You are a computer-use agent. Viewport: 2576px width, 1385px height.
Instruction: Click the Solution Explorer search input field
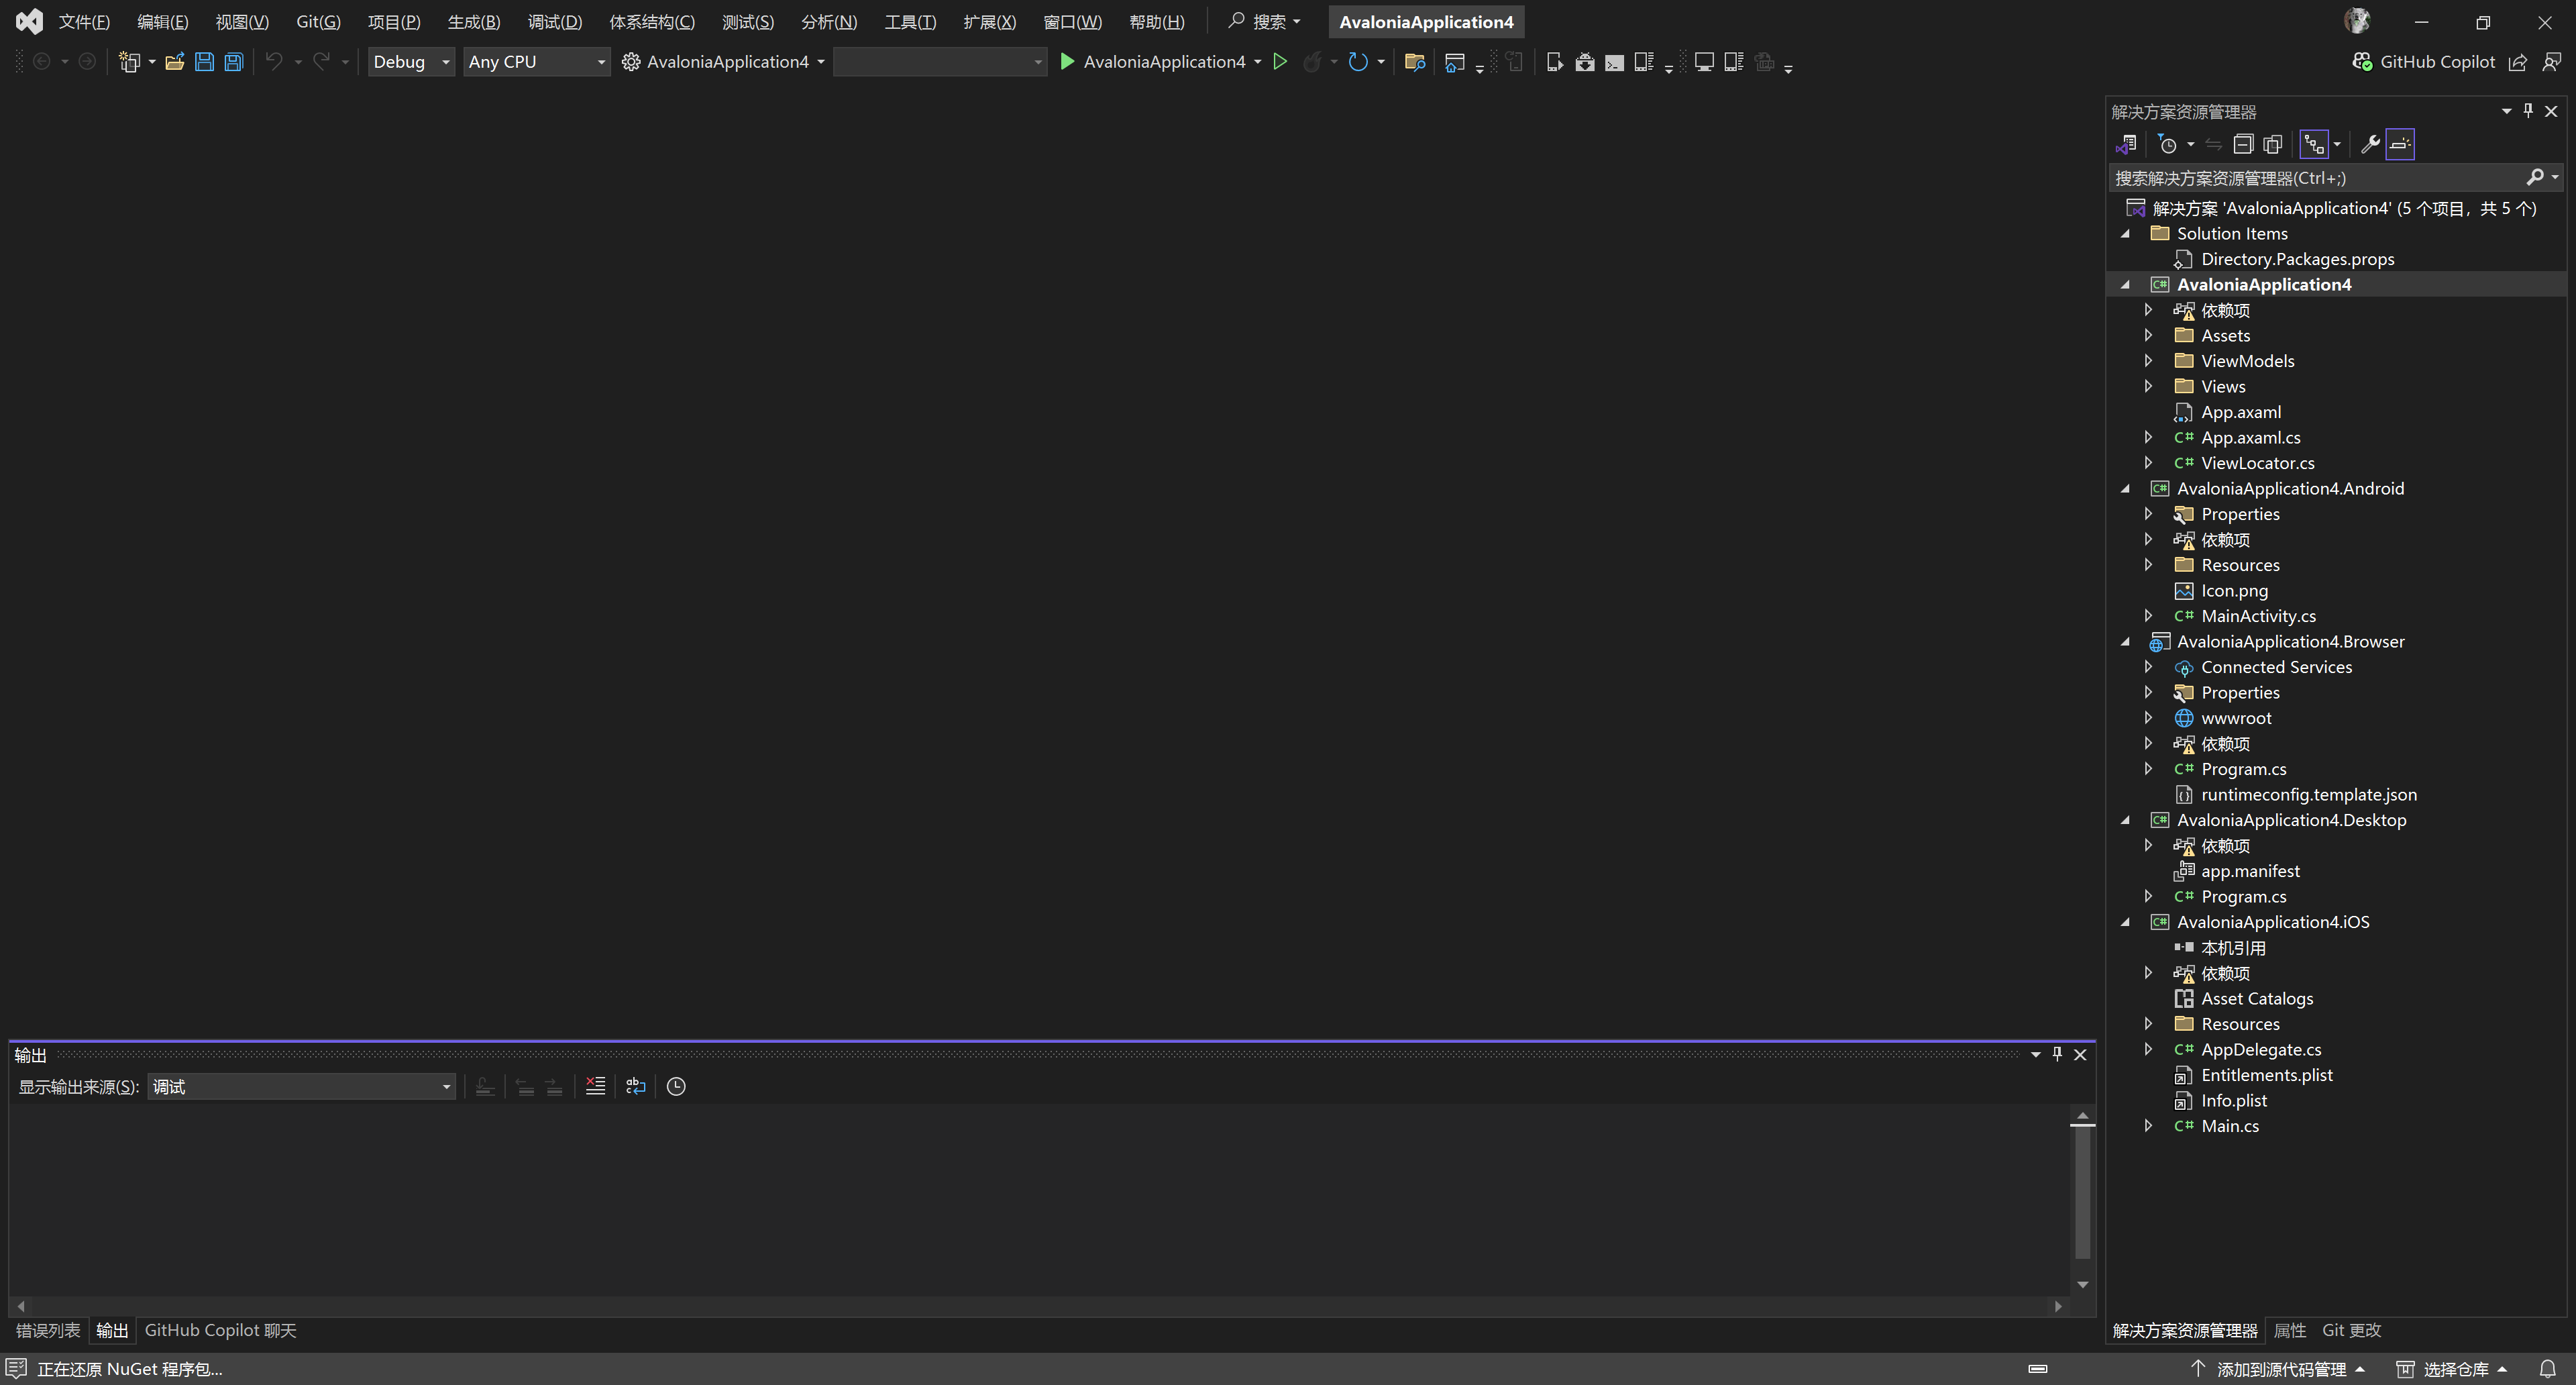pos(2316,177)
